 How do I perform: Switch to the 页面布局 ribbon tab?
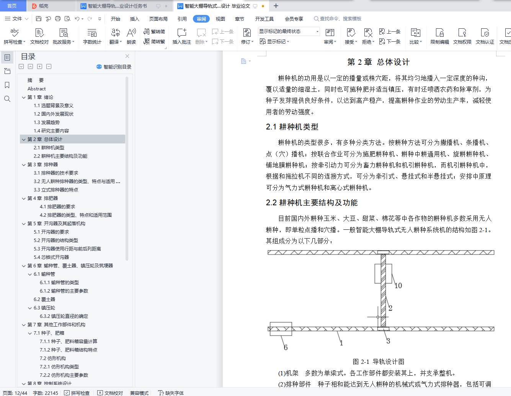[158, 19]
